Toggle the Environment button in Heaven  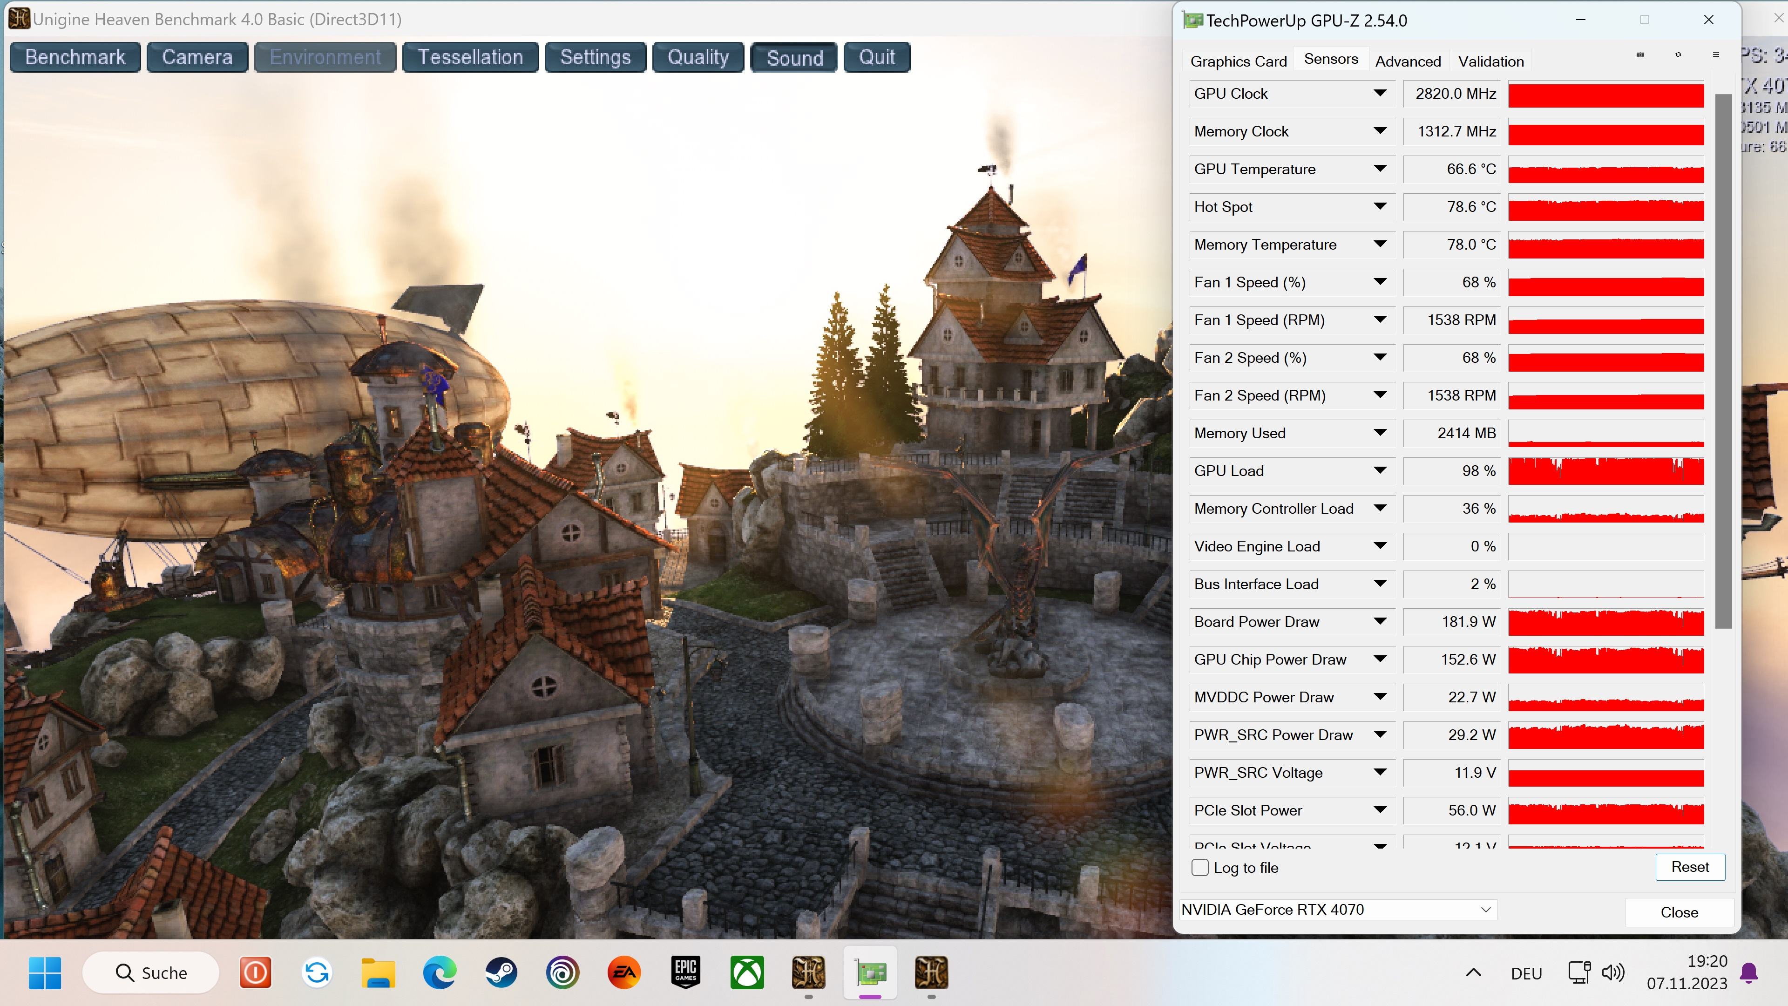pos(325,57)
